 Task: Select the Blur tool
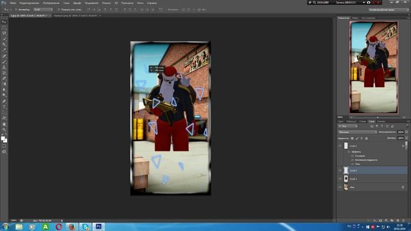point(4,90)
